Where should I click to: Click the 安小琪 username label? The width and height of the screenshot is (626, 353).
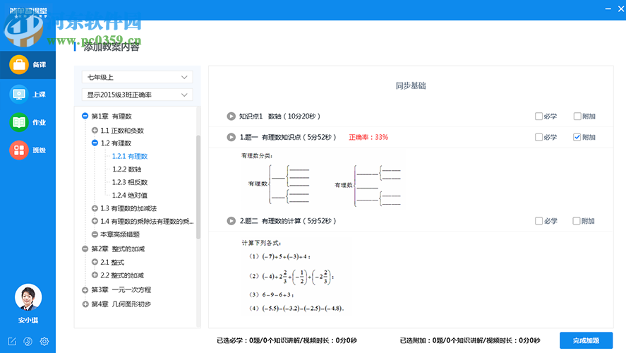pos(28,321)
